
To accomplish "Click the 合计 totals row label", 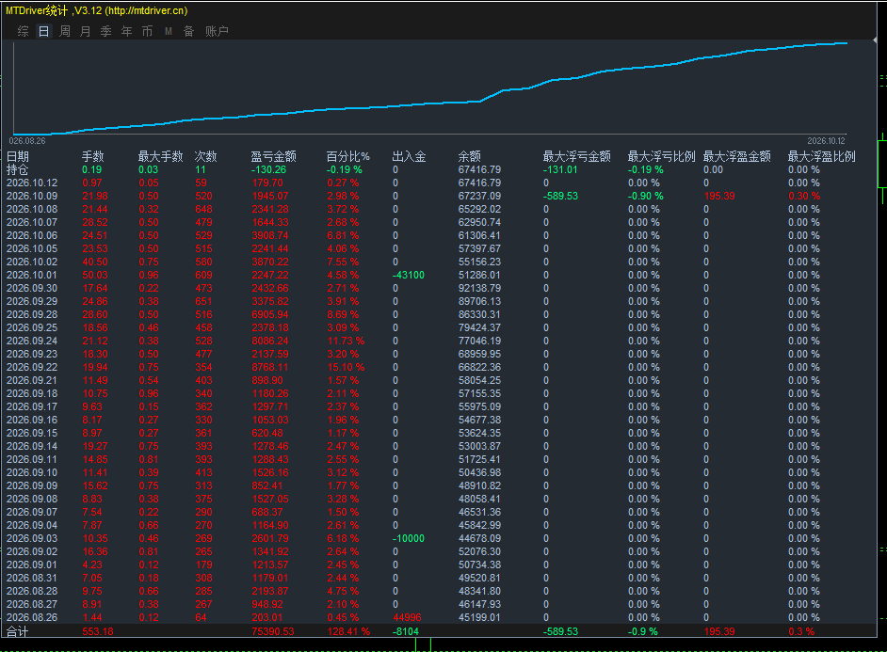I will tap(18, 631).
